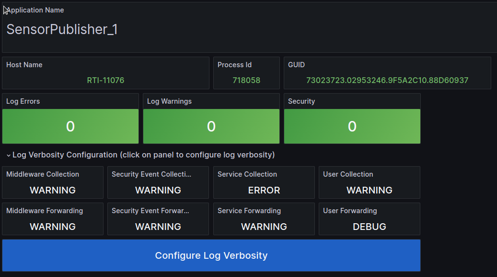Select the SensorPublisher_1 application name
The width and height of the screenshot is (497, 277).
(62, 29)
